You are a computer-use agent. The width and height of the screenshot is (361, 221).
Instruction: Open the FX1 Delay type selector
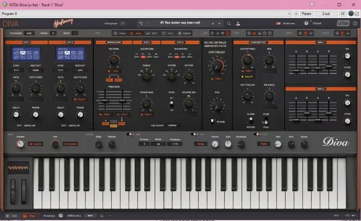(x=200, y=144)
